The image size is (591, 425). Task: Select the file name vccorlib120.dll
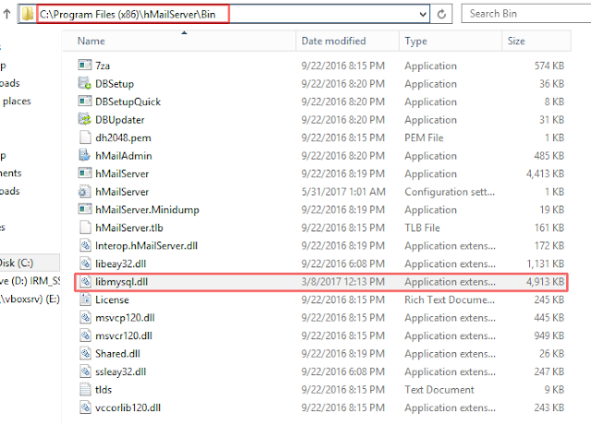click(x=127, y=407)
